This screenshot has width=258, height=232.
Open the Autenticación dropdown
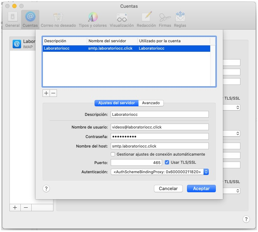tap(160, 172)
